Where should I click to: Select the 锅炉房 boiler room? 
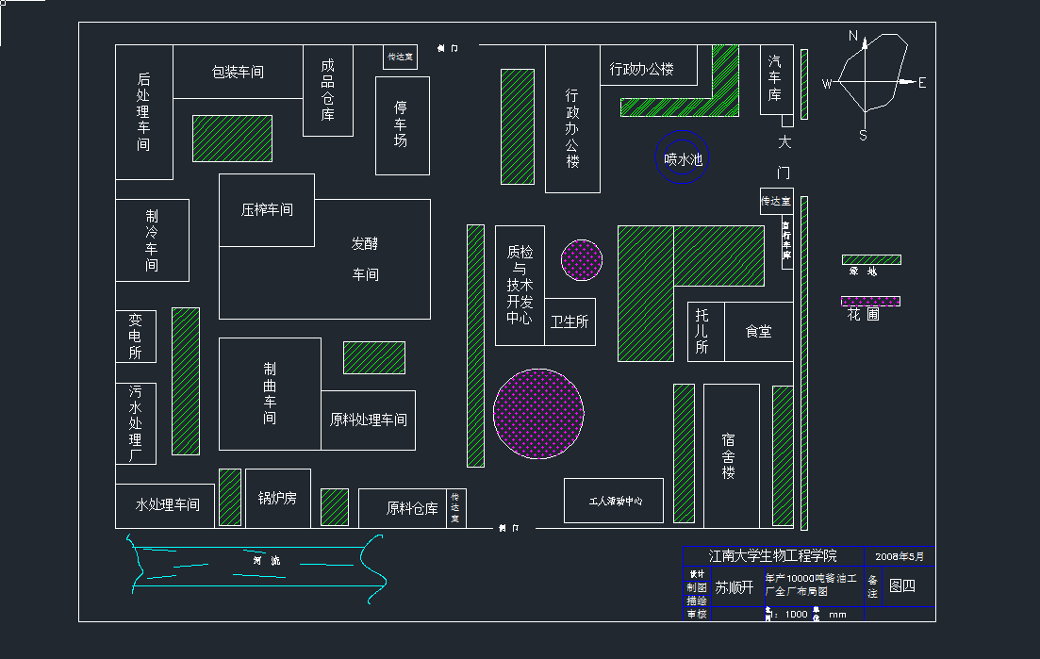(277, 498)
